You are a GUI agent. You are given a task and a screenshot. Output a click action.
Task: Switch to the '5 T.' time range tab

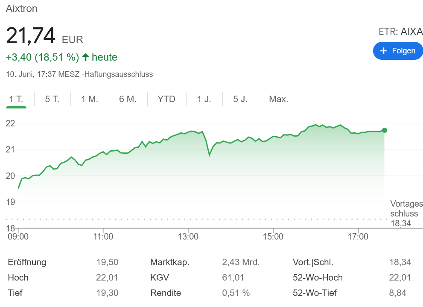click(x=51, y=99)
